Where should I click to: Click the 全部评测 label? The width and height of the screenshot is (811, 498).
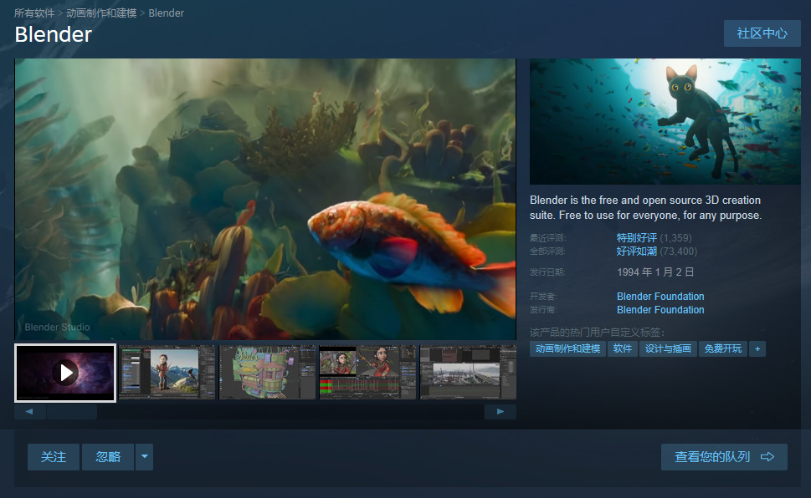tap(547, 252)
